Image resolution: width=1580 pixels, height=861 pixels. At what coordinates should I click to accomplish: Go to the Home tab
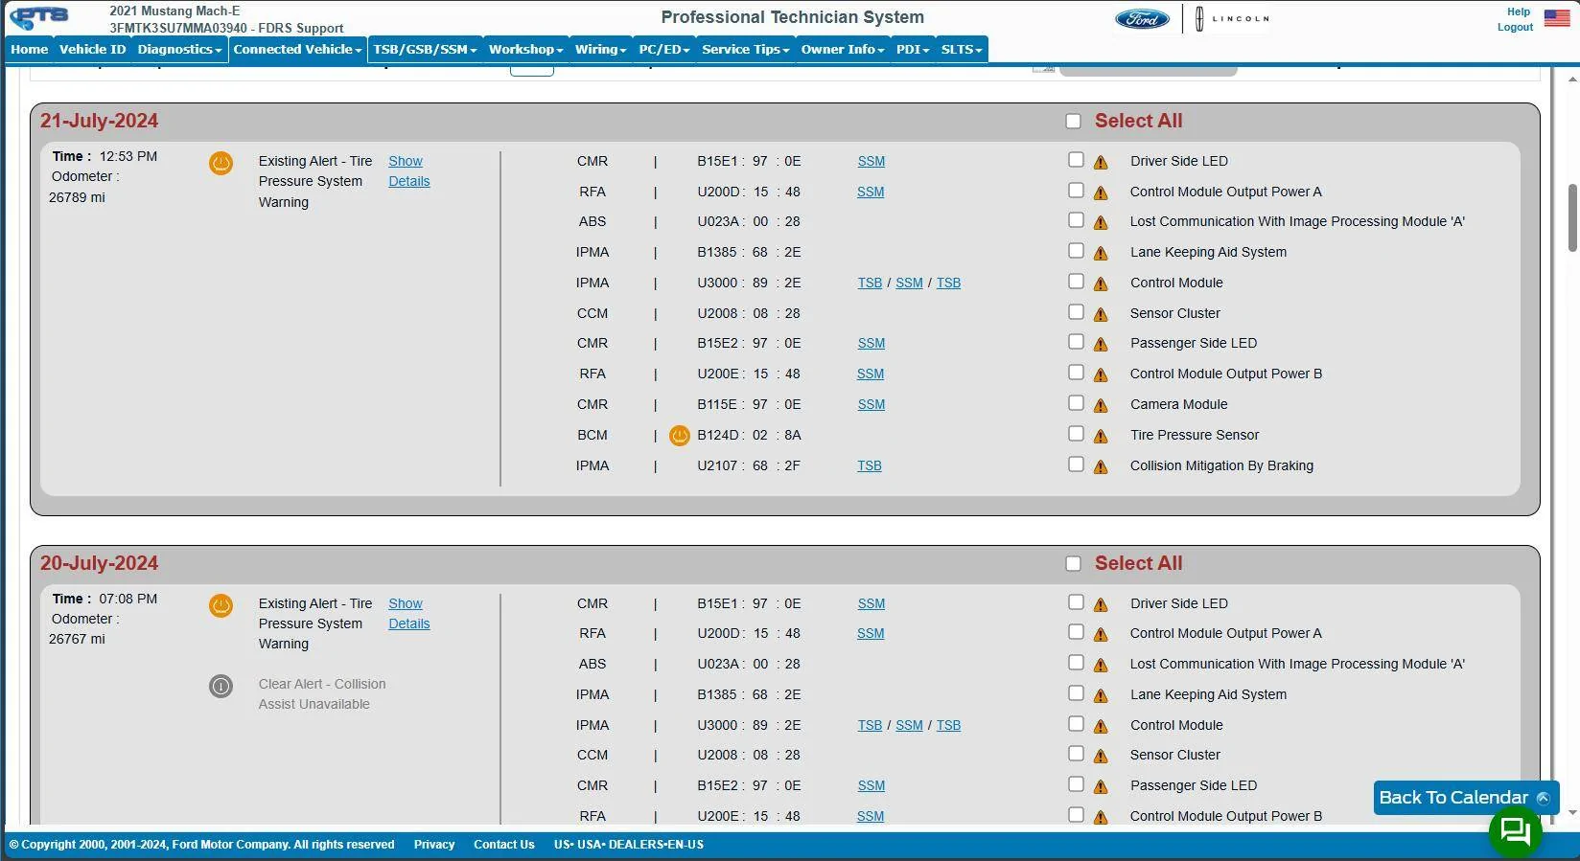pos(30,50)
